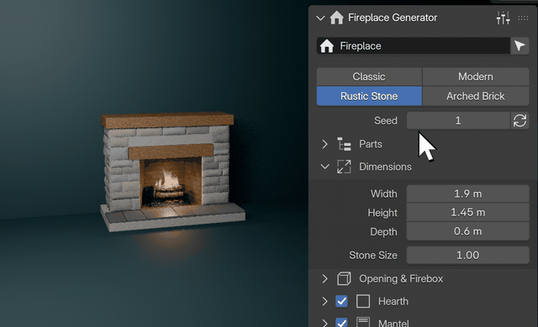Disable the Hearth checkbox
The height and width of the screenshot is (327, 538).
point(341,301)
